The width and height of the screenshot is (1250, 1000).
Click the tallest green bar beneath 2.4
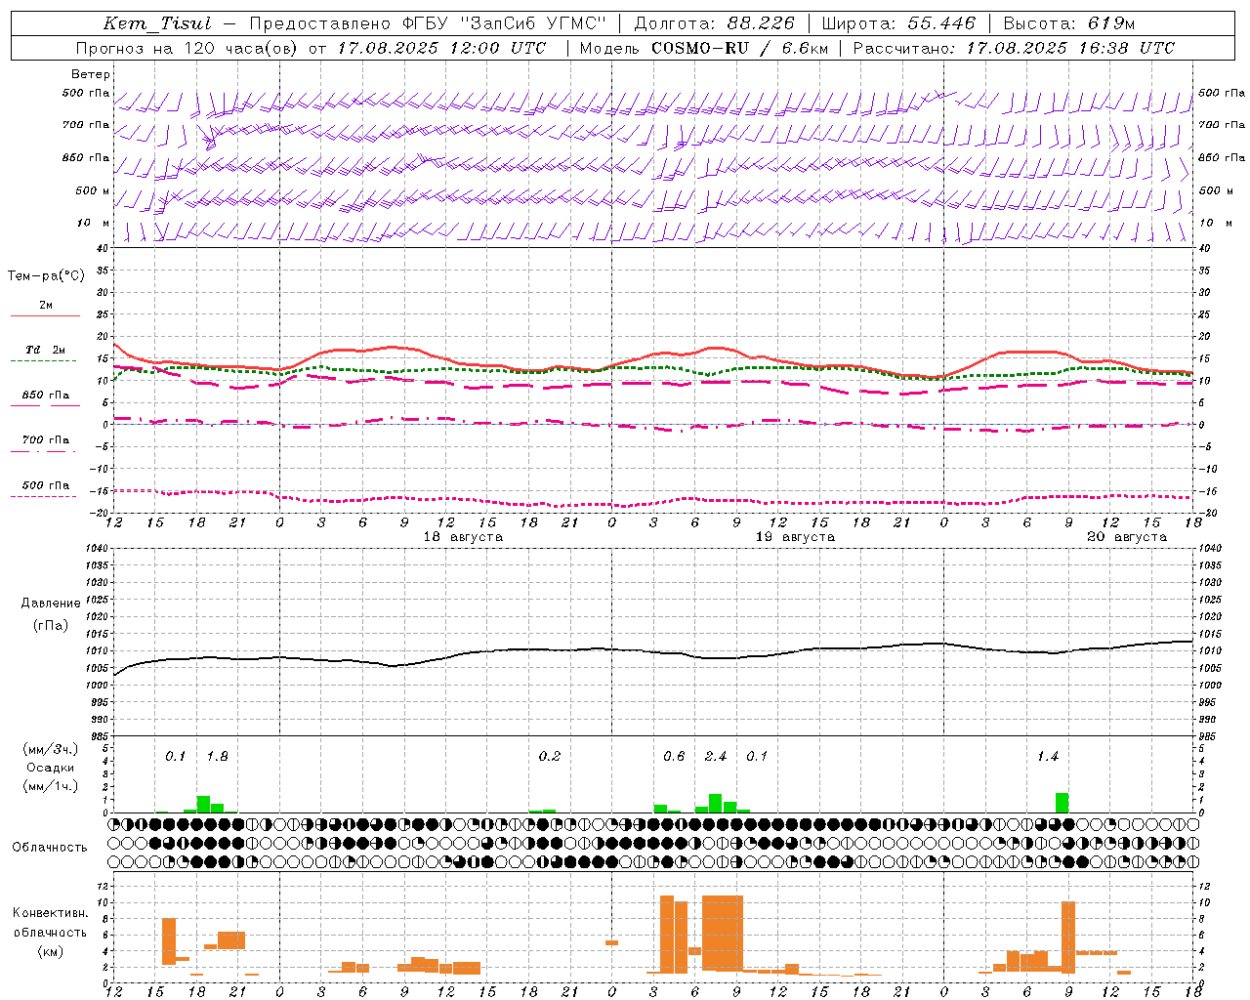716,804
